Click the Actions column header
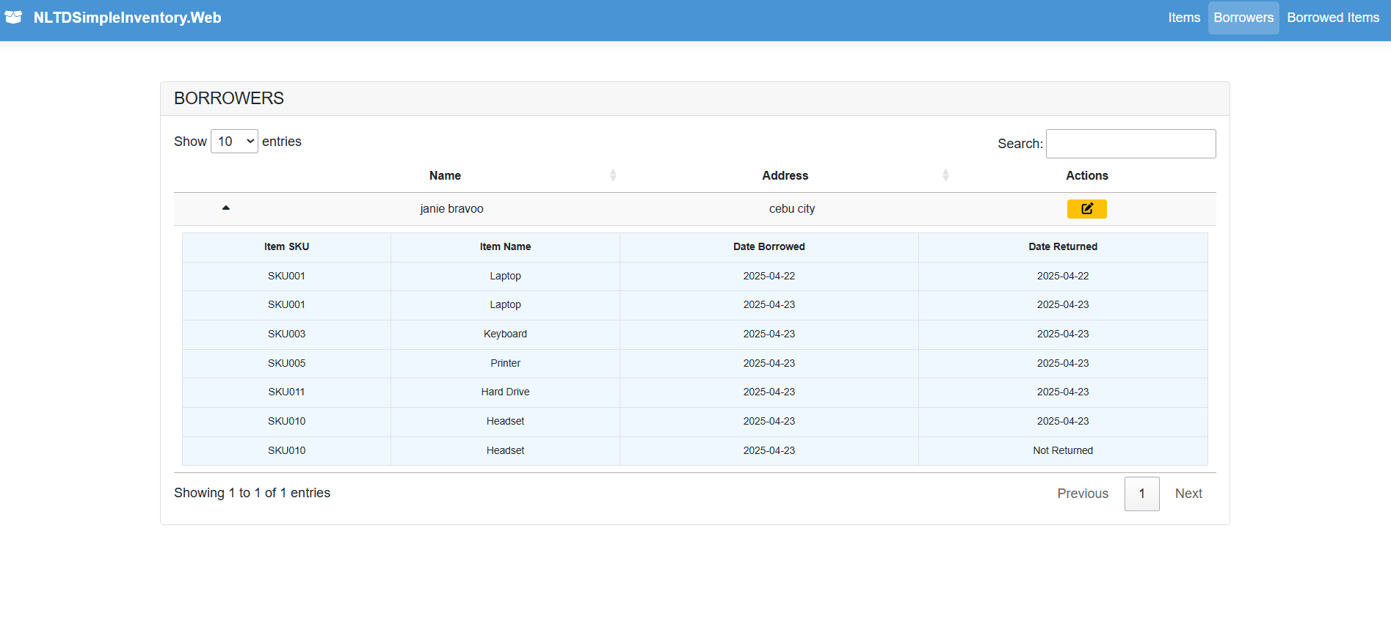Image resolution: width=1391 pixels, height=619 pixels. point(1087,175)
